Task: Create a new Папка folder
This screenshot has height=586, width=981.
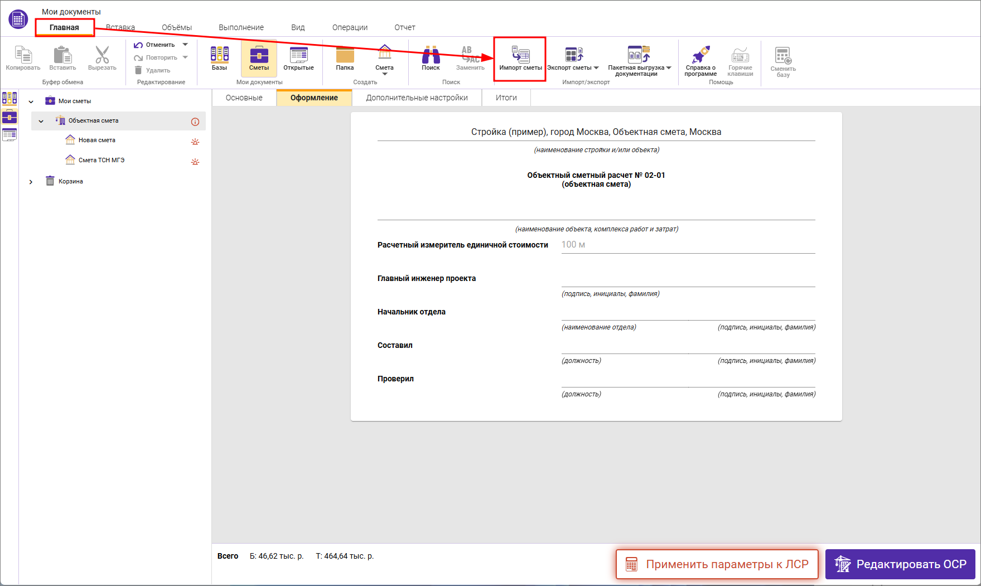Action: pyautogui.click(x=345, y=58)
